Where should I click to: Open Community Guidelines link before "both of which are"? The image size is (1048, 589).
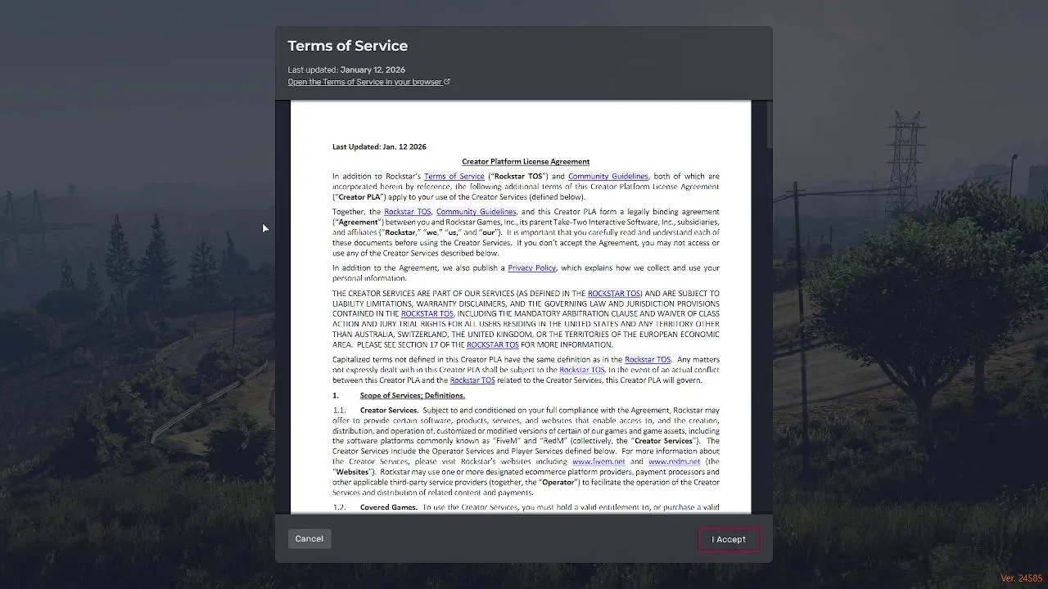tap(608, 177)
